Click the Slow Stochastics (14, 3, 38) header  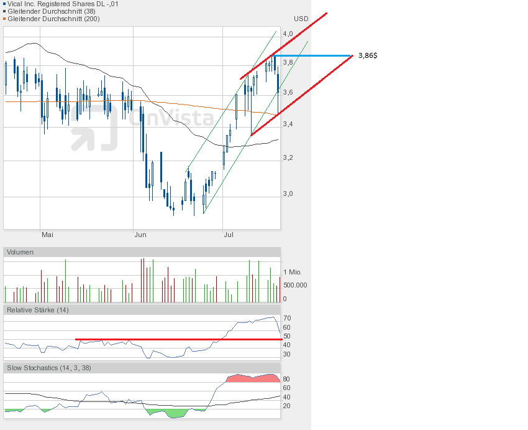pyautogui.click(x=48, y=368)
